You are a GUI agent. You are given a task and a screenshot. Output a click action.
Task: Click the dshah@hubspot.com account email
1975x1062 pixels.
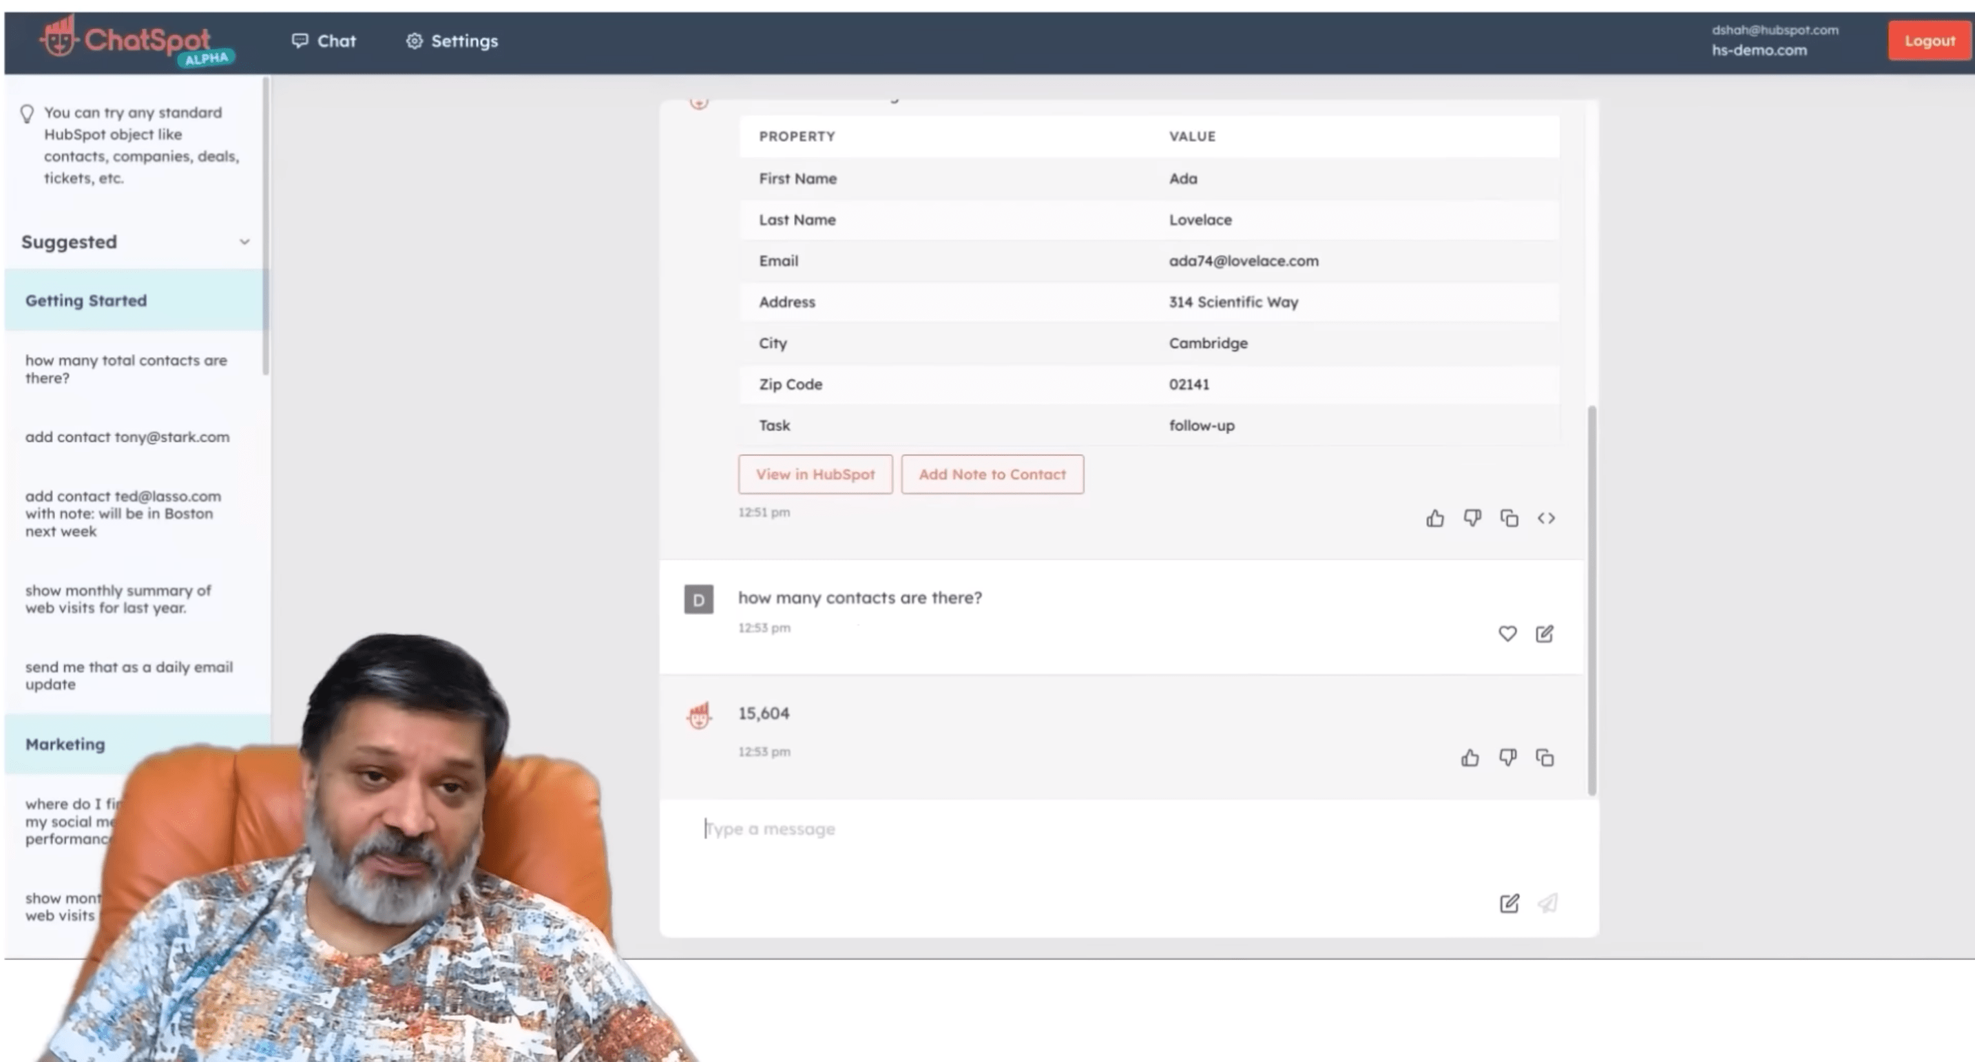(1775, 30)
